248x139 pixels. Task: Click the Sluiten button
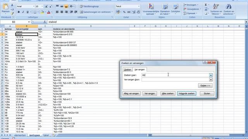tap(207, 93)
